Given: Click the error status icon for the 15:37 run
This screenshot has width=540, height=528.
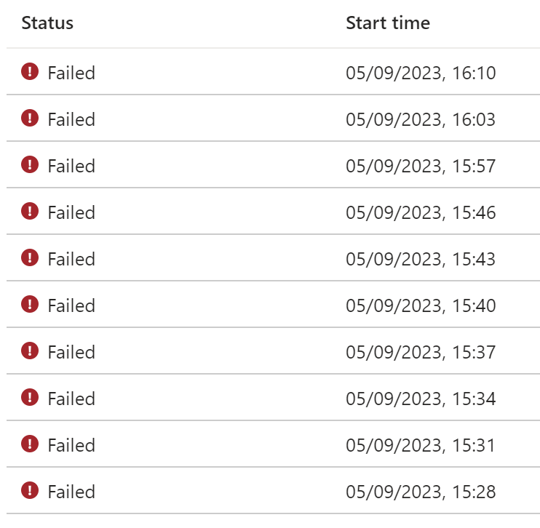Looking at the screenshot, I should (30, 351).
